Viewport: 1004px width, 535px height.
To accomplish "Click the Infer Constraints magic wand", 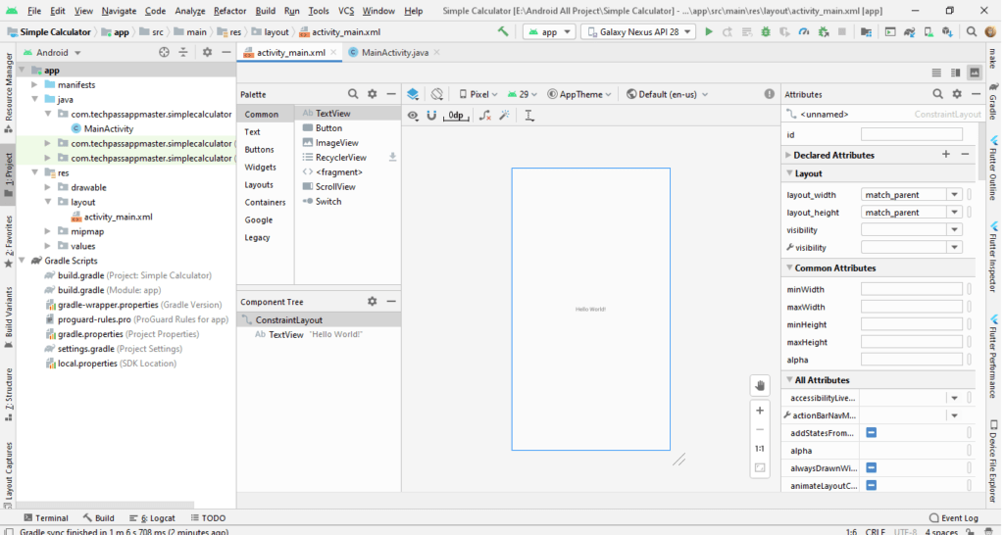I will point(505,116).
